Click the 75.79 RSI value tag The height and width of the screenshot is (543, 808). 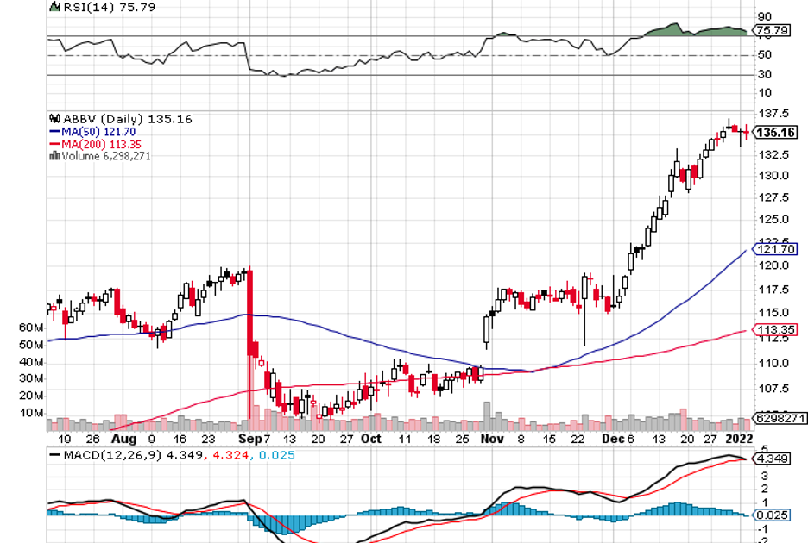(772, 31)
